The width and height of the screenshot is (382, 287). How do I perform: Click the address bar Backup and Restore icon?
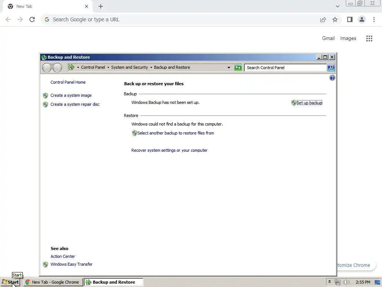(71, 67)
